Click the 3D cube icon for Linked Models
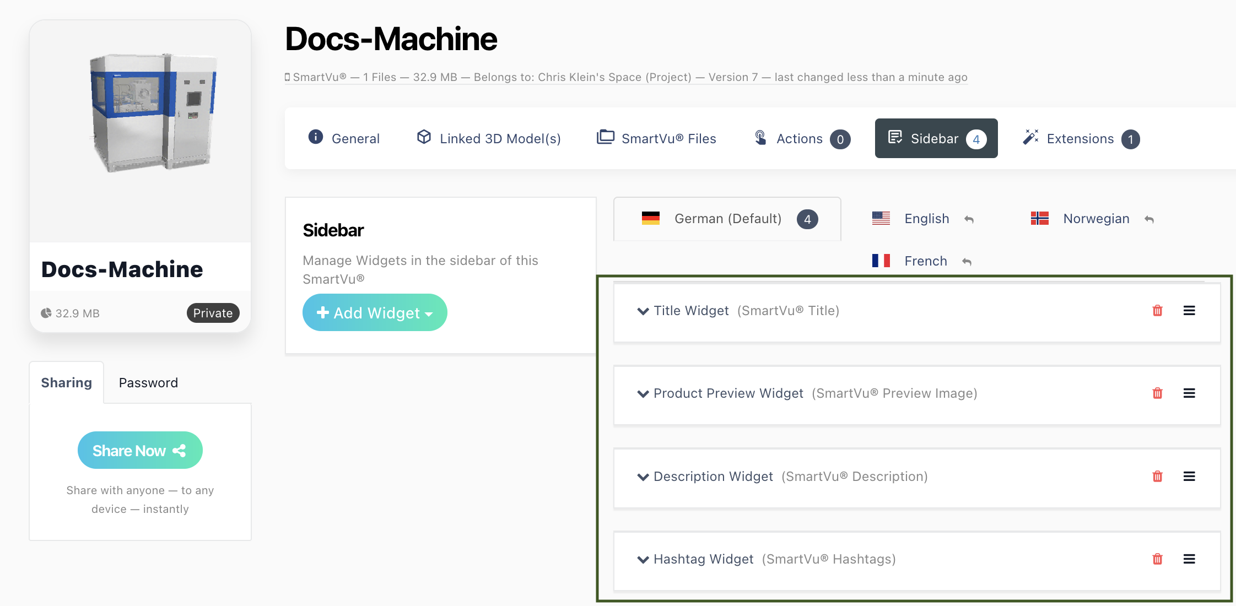Screen dimensions: 1236x606 [x=424, y=137]
